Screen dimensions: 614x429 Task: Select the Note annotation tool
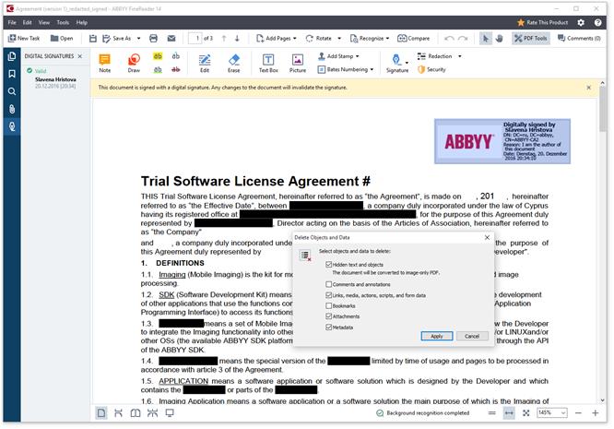[x=105, y=62]
